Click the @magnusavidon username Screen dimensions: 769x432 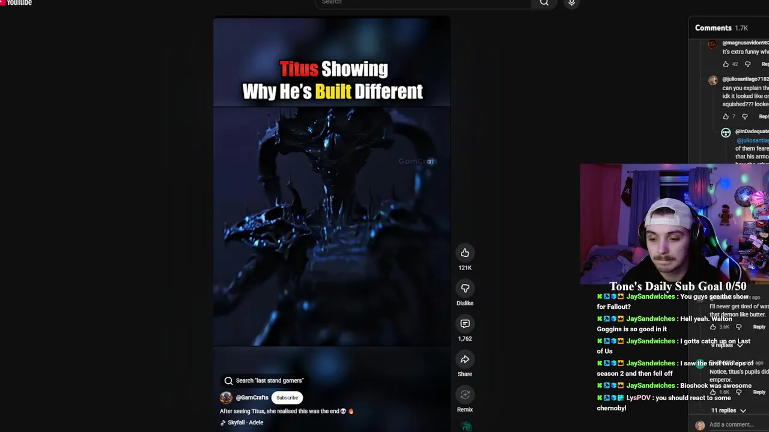(x=745, y=43)
